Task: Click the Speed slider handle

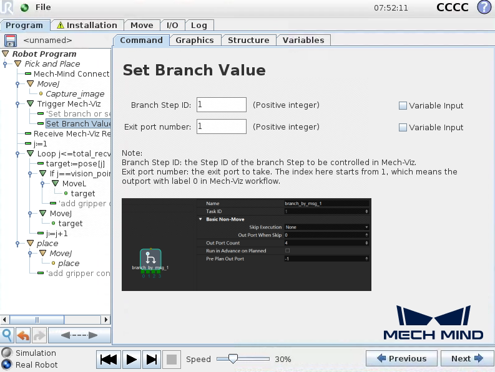Action: point(233,359)
